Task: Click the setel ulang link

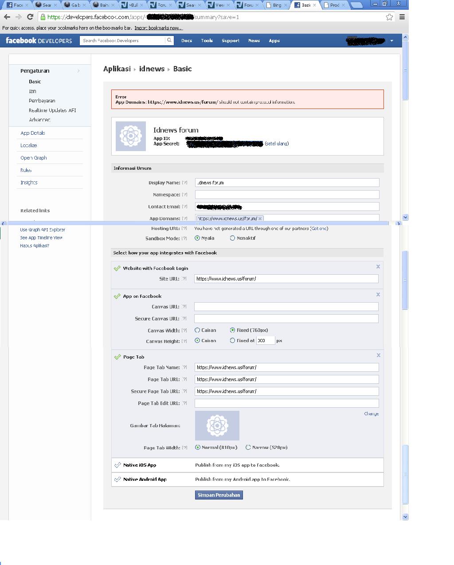Action: [277, 144]
